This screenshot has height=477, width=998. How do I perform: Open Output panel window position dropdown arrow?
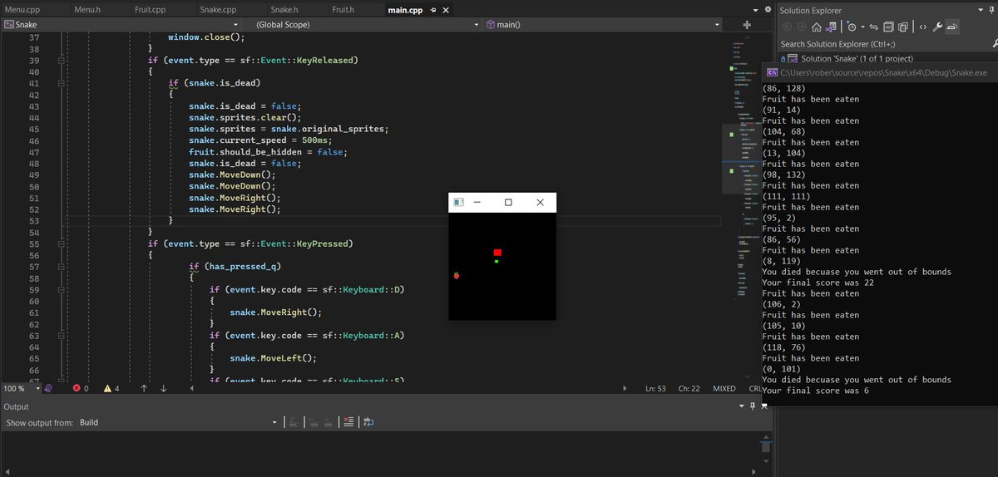click(x=742, y=406)
